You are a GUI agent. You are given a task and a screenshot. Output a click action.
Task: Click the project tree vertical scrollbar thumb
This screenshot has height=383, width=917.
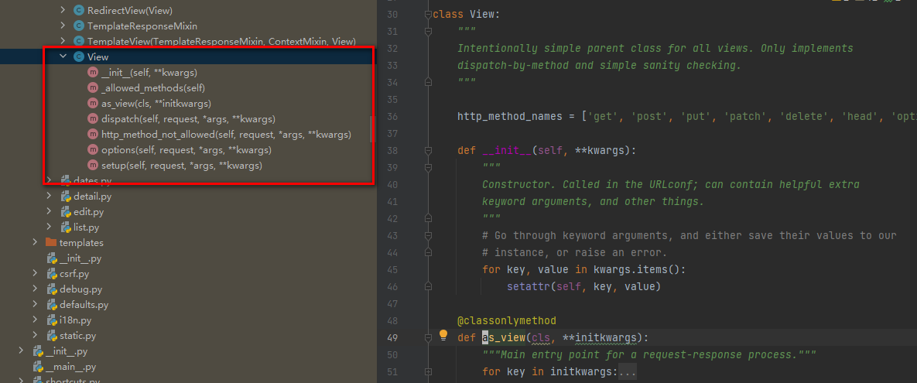[x=371, y=128]
